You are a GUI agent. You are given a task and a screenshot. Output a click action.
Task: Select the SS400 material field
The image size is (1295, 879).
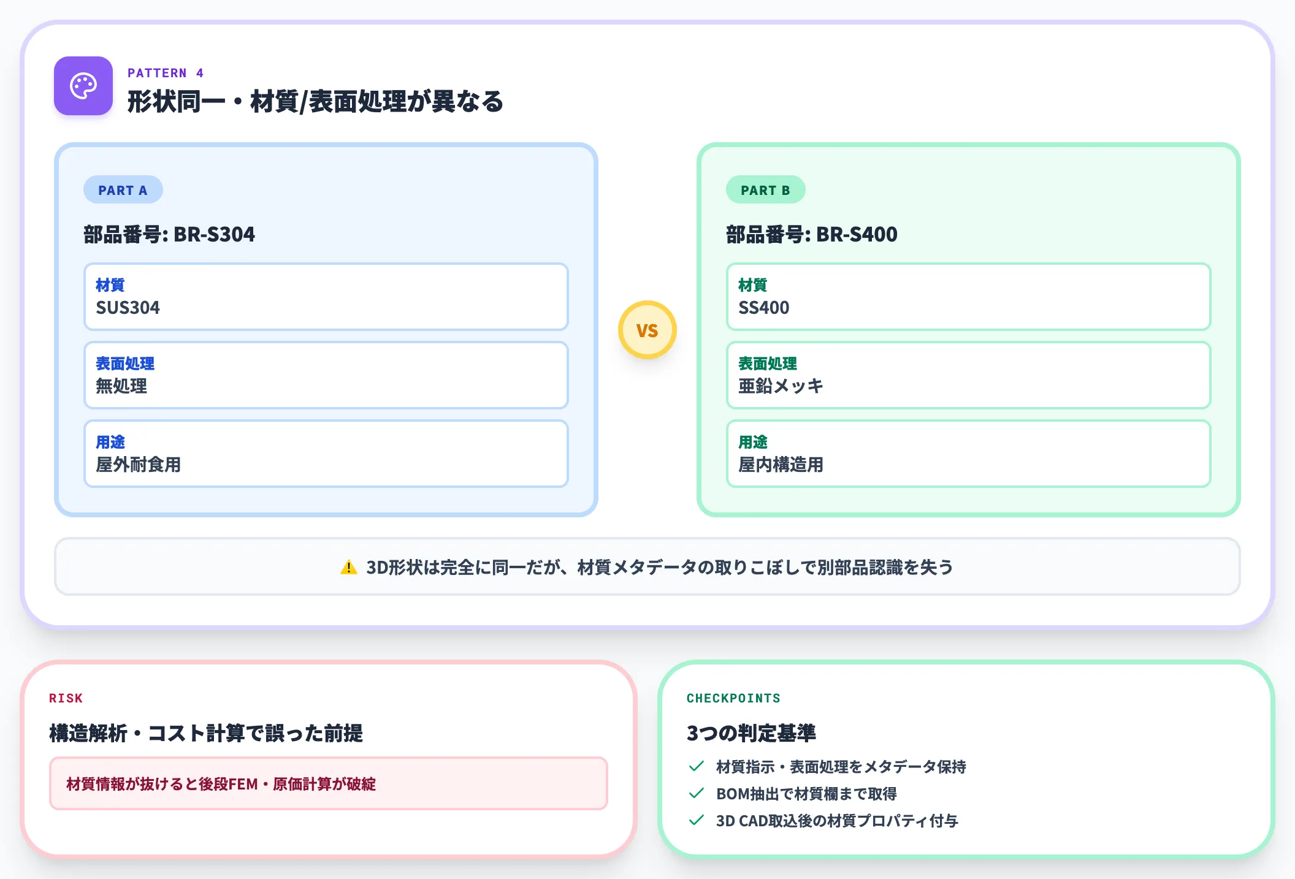coord(969,297)
